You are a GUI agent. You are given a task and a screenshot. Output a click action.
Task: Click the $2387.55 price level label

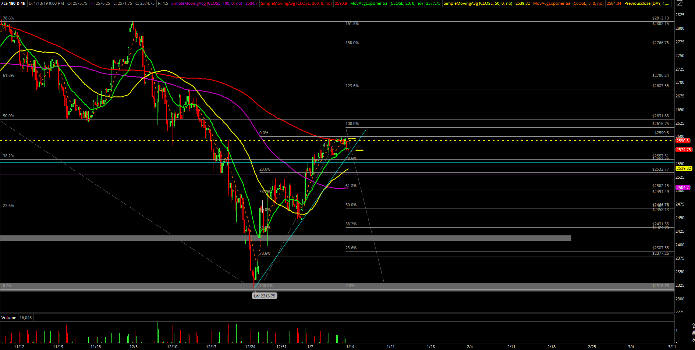(x=660, y=248)
